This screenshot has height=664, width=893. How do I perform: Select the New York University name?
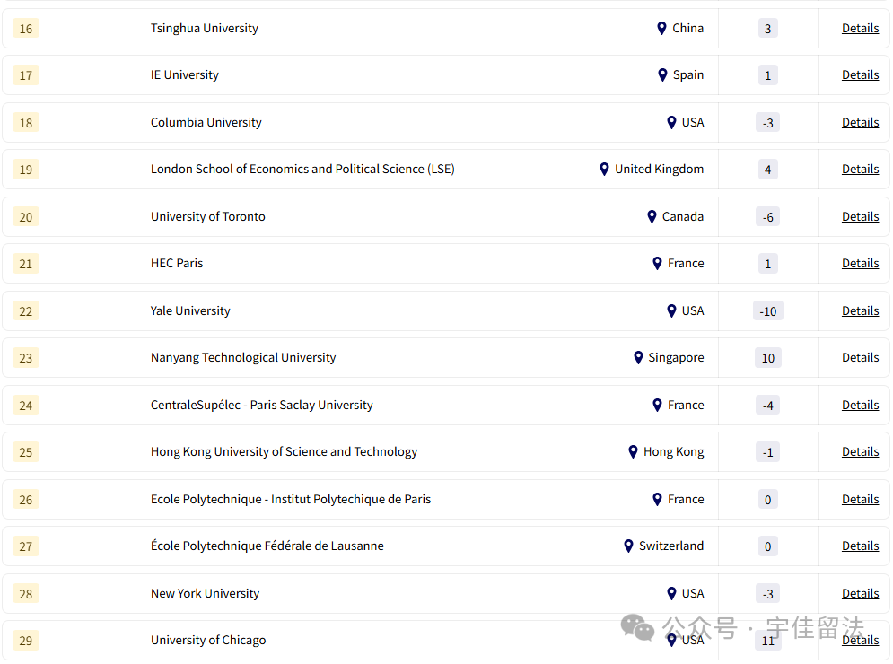click(x=205, y=593)
